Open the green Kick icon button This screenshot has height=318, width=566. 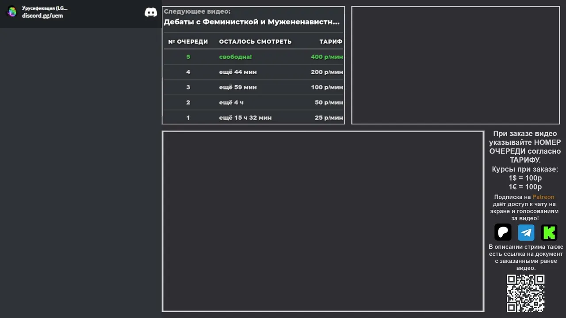pyautogui.click(x=549, y=232)
